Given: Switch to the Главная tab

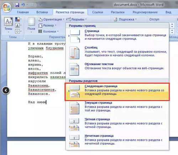Looking at the screenshot, I should (x=23, y=12).
